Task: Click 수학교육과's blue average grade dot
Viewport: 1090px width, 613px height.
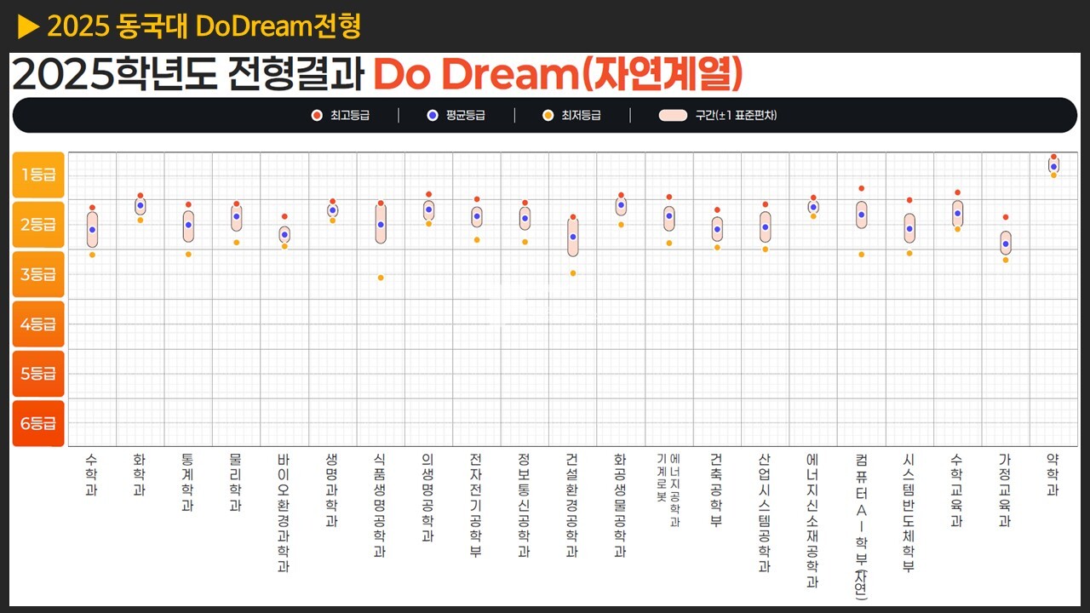Action: tap(957, 213)
